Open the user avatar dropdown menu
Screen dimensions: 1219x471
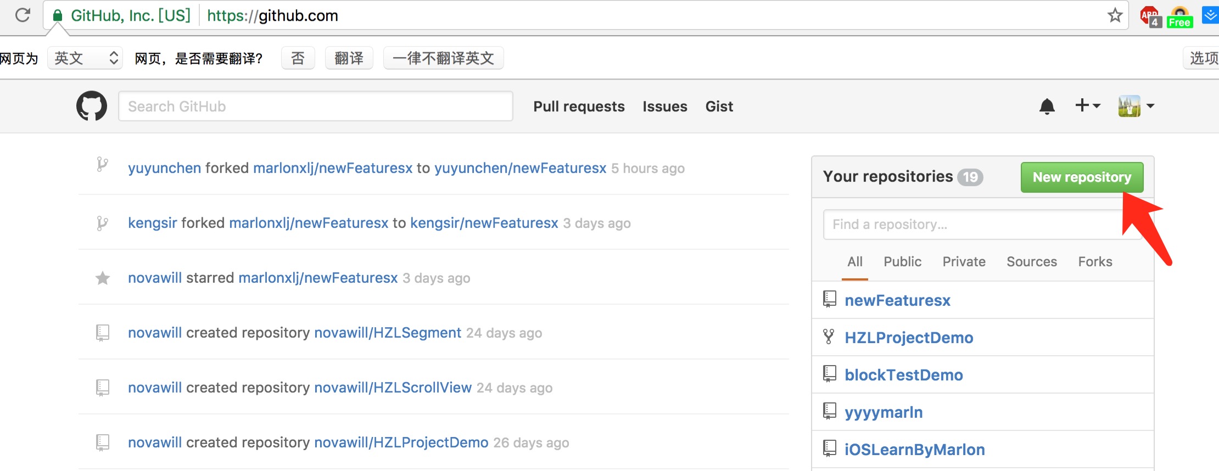click(1136, 106)
